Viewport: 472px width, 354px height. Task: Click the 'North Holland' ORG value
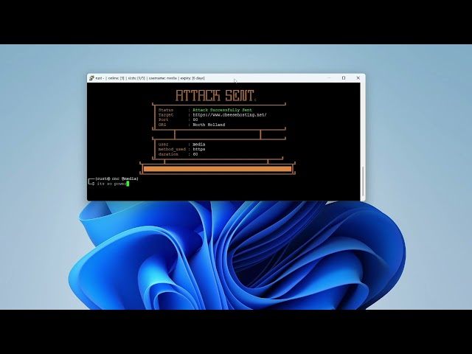point(209,125)
